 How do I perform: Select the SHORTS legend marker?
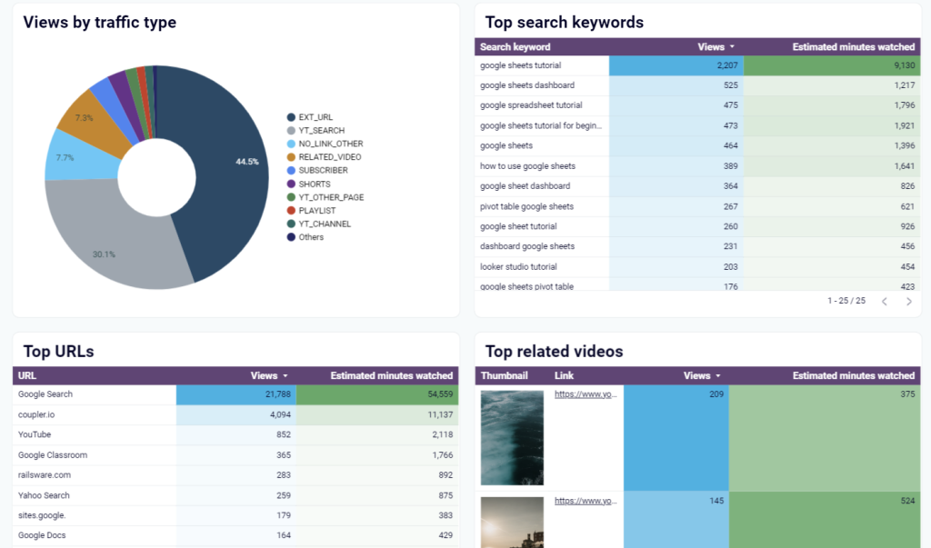point(291,184)
